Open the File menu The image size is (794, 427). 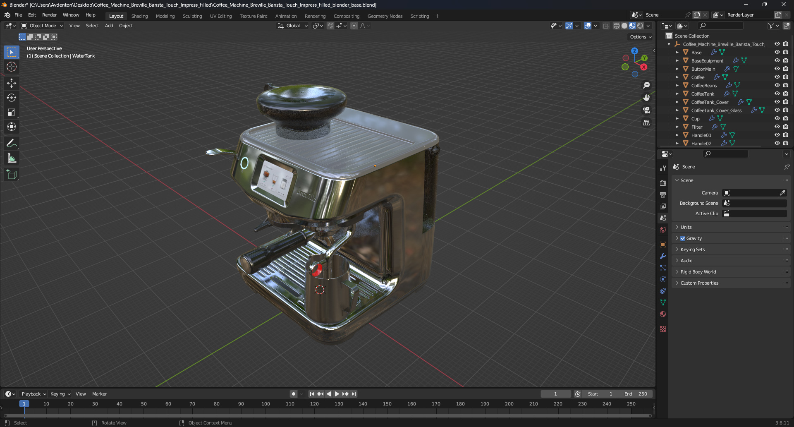coord(18,15)
